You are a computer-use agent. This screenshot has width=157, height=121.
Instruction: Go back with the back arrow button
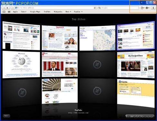(x=4, y=8)
